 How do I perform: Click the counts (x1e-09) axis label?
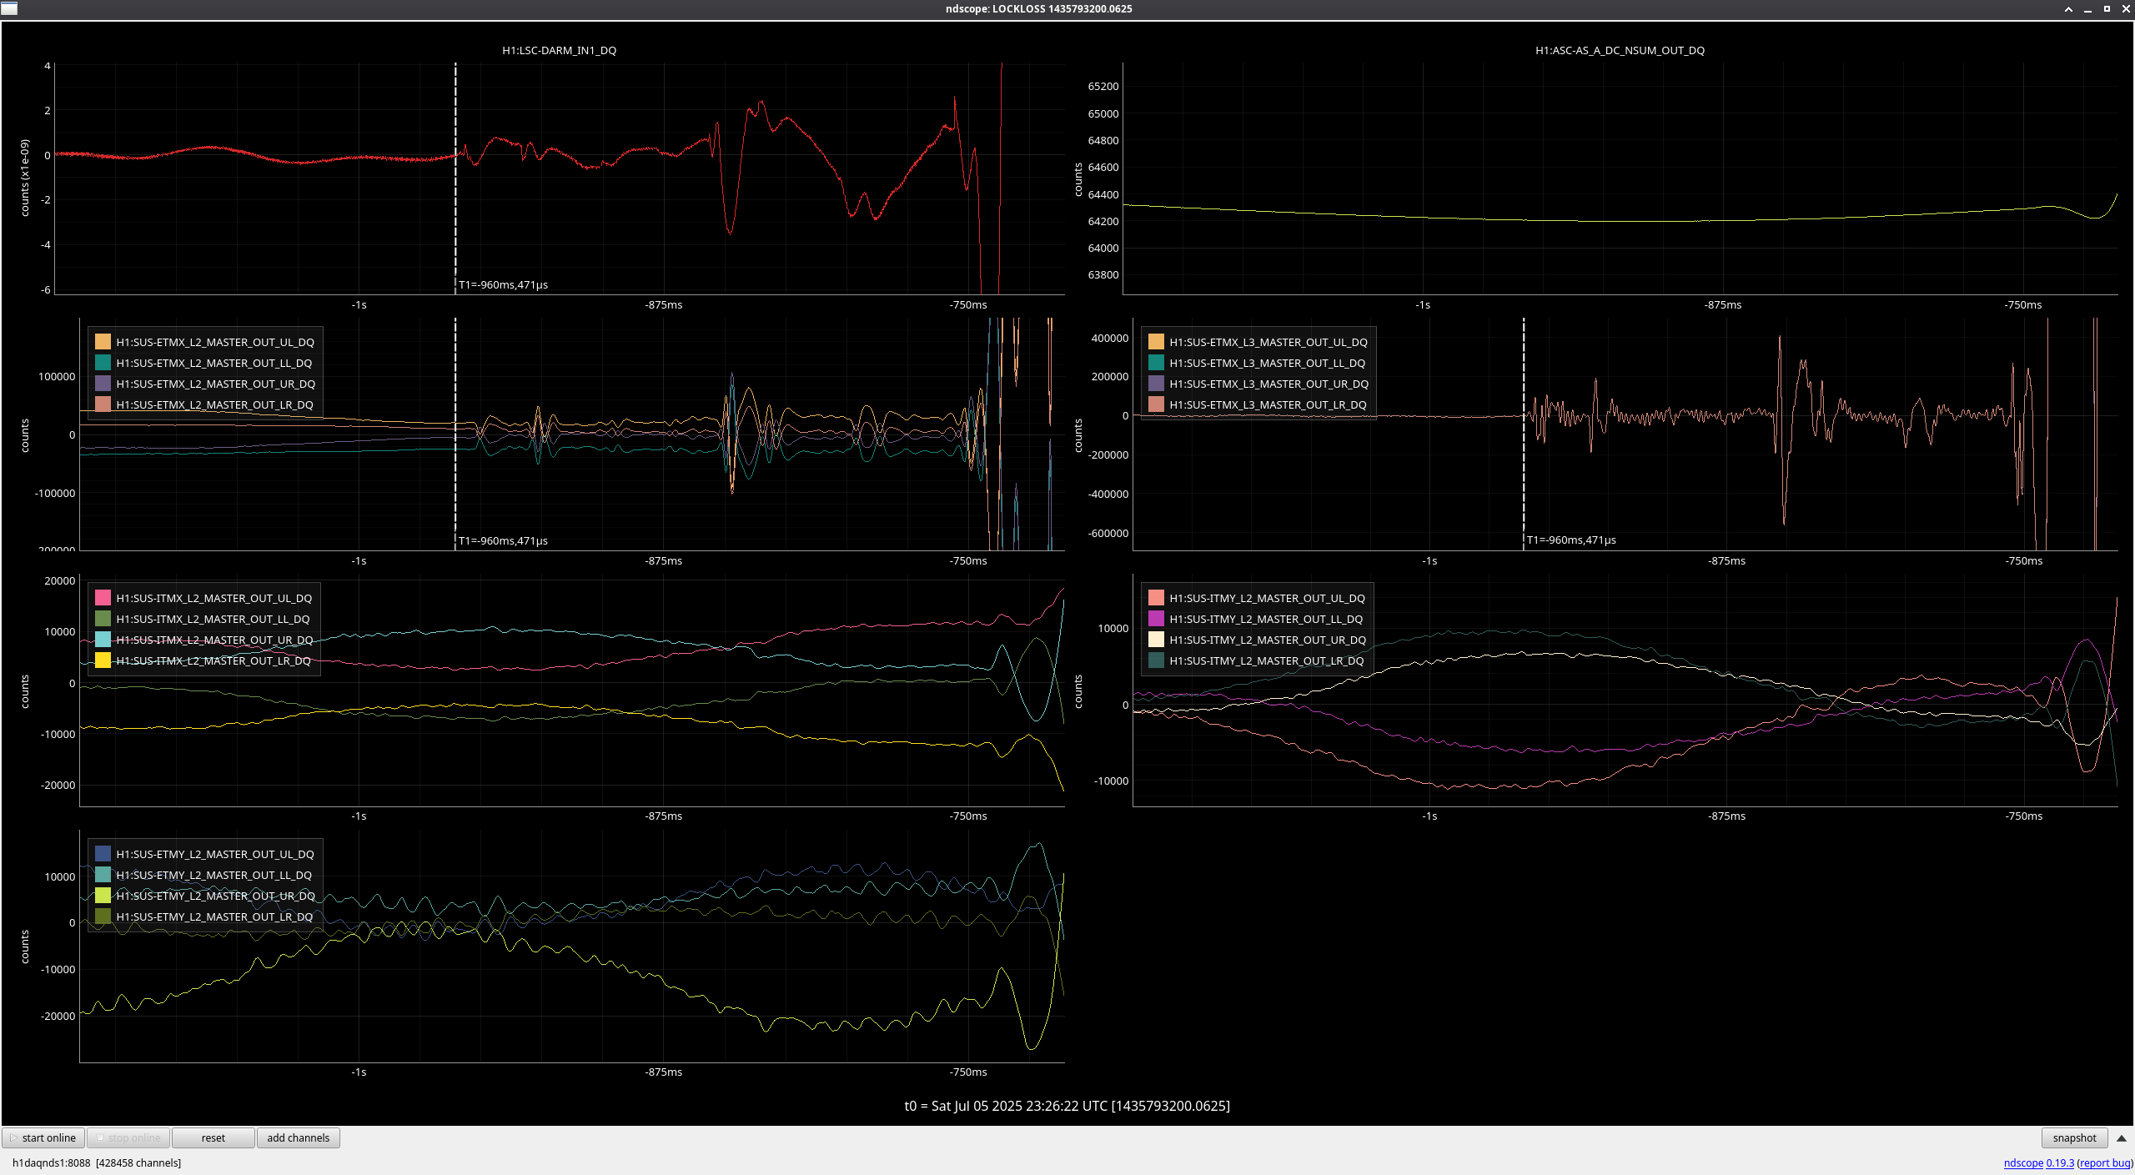(x=24, y=178)
